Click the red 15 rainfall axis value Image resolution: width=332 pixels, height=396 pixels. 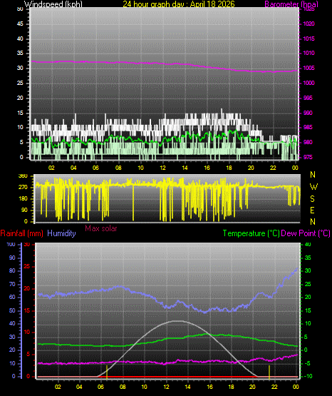pyautogui.click(x=27, y=310)
